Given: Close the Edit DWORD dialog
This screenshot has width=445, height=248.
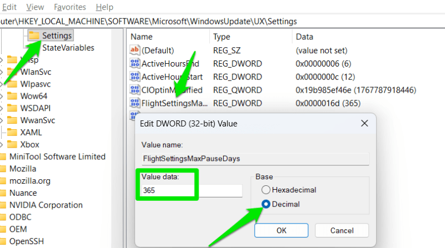Looking at the screenshot, I should [x=364, y=123].
